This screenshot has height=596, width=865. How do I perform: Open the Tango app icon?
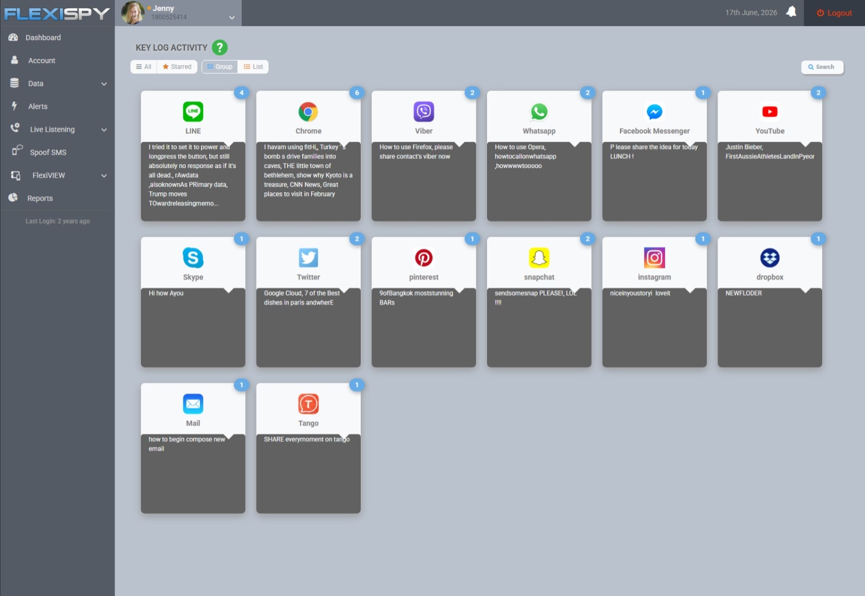(308, 404)
